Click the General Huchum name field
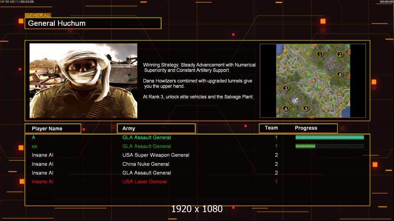 pos(93,23)
